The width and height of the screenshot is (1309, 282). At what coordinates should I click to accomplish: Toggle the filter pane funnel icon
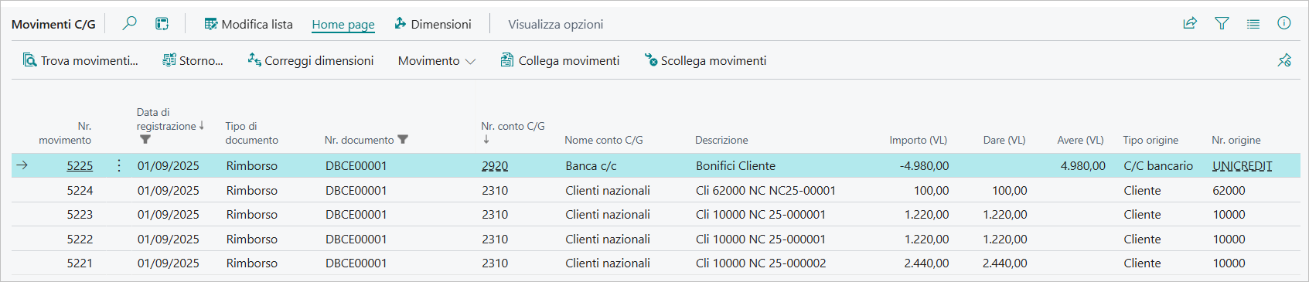(1222, 23)
